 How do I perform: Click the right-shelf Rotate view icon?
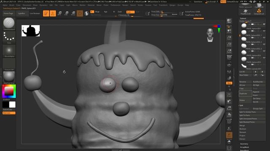(229, 115)
